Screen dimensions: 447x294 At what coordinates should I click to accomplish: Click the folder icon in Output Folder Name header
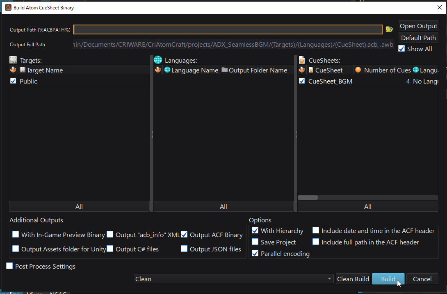click(x=224, y=70)
